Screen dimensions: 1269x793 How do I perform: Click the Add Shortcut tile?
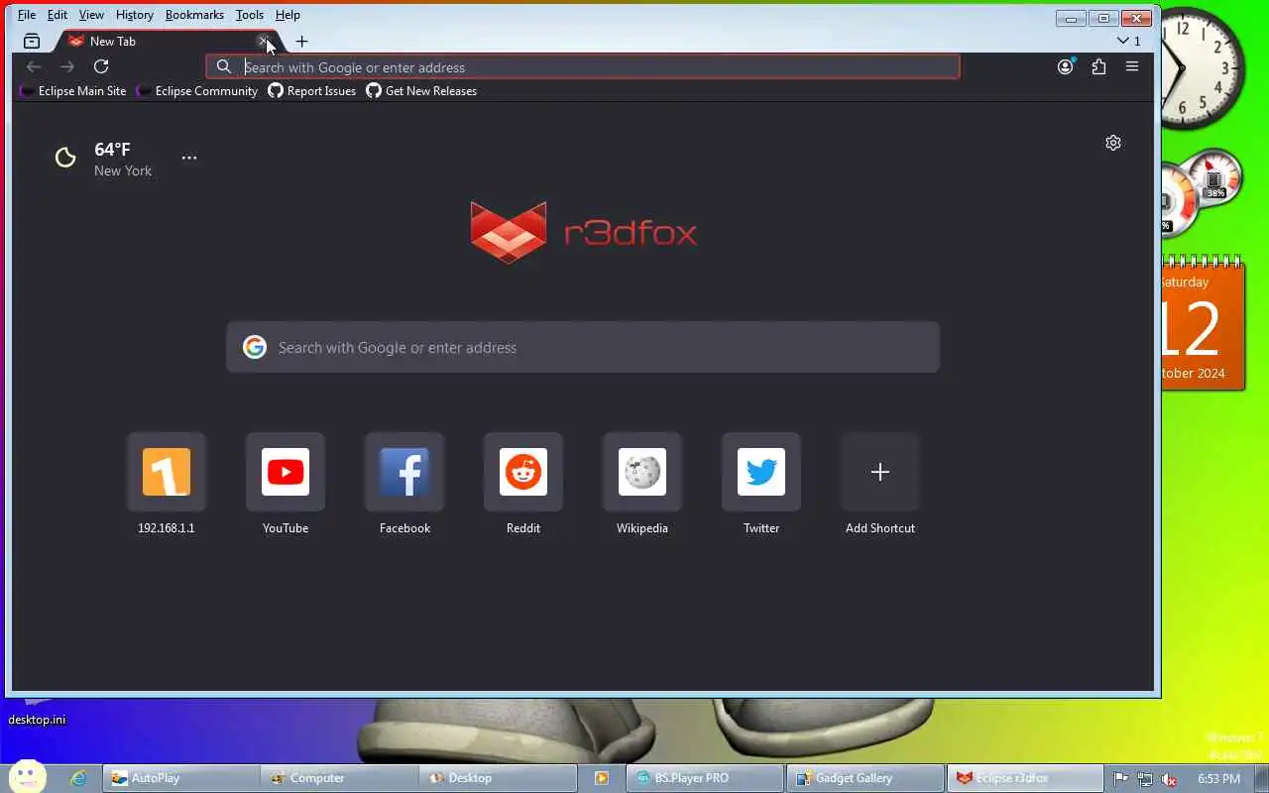click(880, 485)
